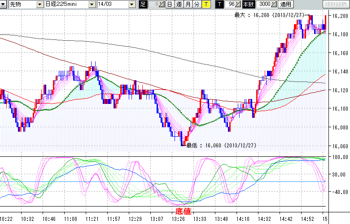Switch to weekly chart with 週 button
Screen dimensions: 350x224
(179, 4)
